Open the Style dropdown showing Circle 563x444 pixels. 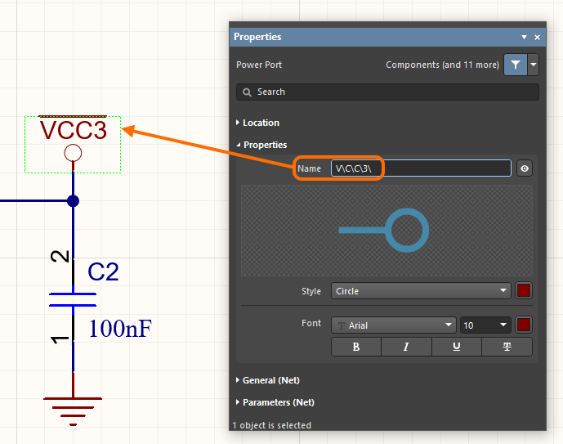click(421, 291)
